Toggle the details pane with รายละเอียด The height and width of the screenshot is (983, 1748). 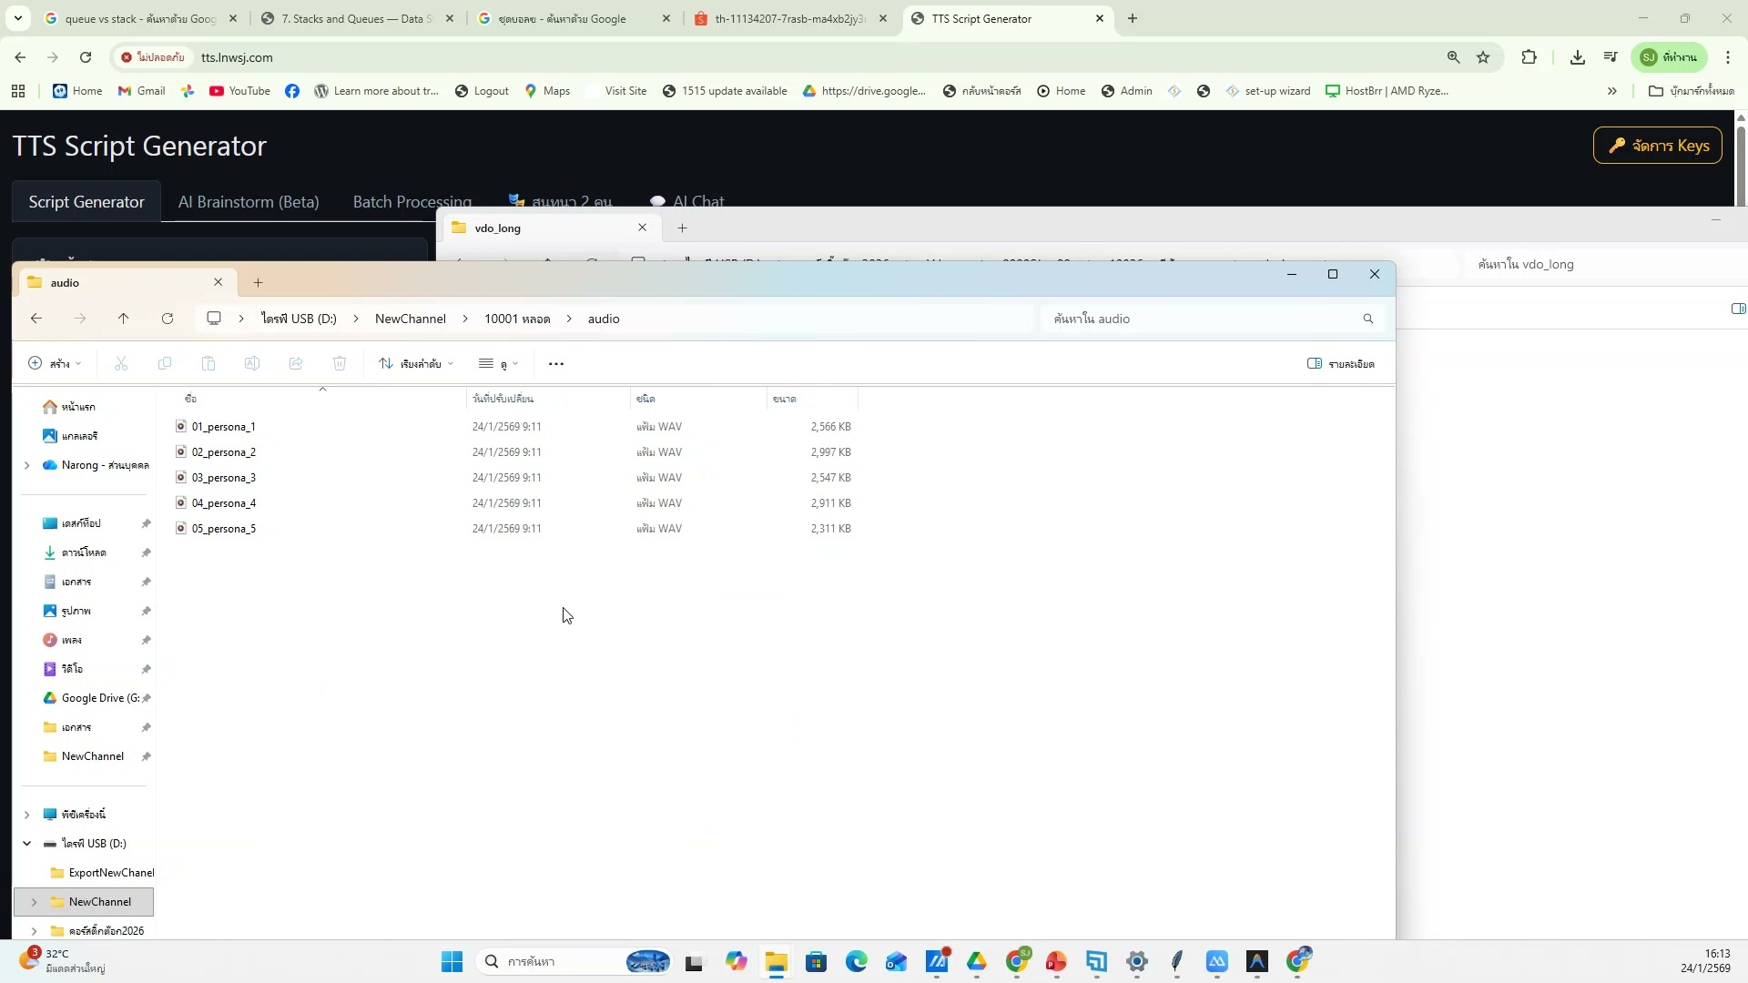(1341, 363)
